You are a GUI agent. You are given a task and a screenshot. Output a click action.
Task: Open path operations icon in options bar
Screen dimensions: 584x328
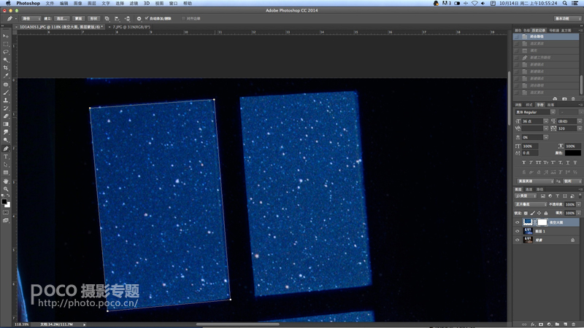click(x=107, y=18)
